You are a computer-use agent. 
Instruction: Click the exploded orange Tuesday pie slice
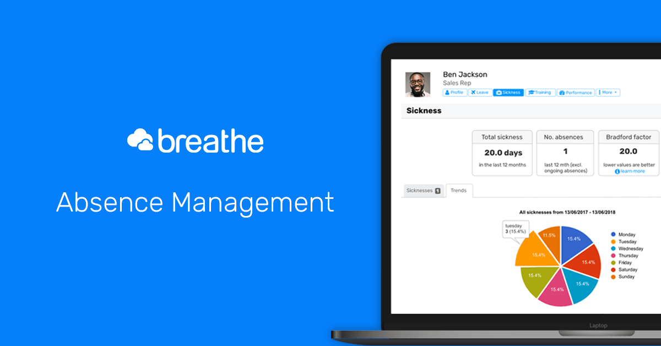[532, 253]
